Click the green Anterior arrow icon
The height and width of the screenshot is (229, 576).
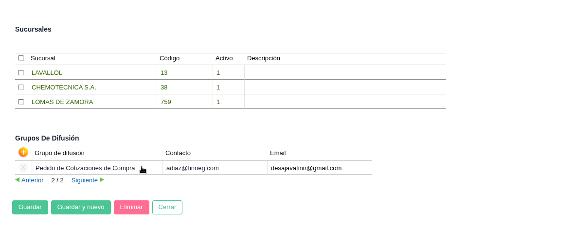(x=18, y=180)
